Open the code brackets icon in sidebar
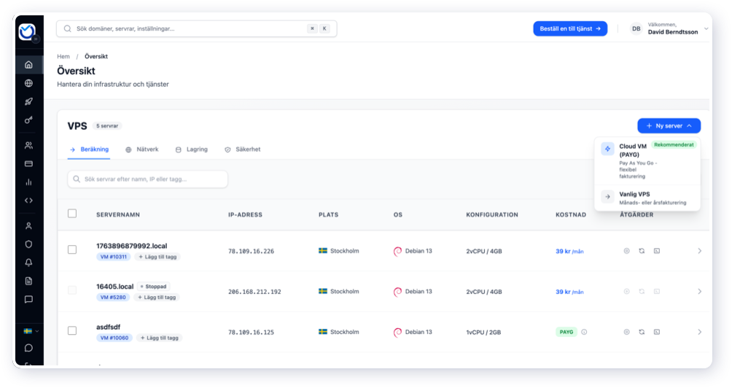732x388 pixels. (29, 201)
